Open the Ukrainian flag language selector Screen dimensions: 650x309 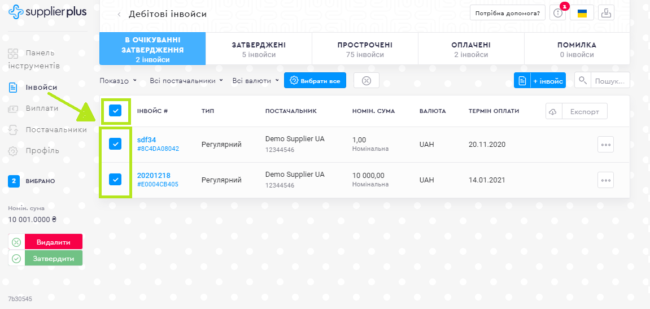point(582,13)
